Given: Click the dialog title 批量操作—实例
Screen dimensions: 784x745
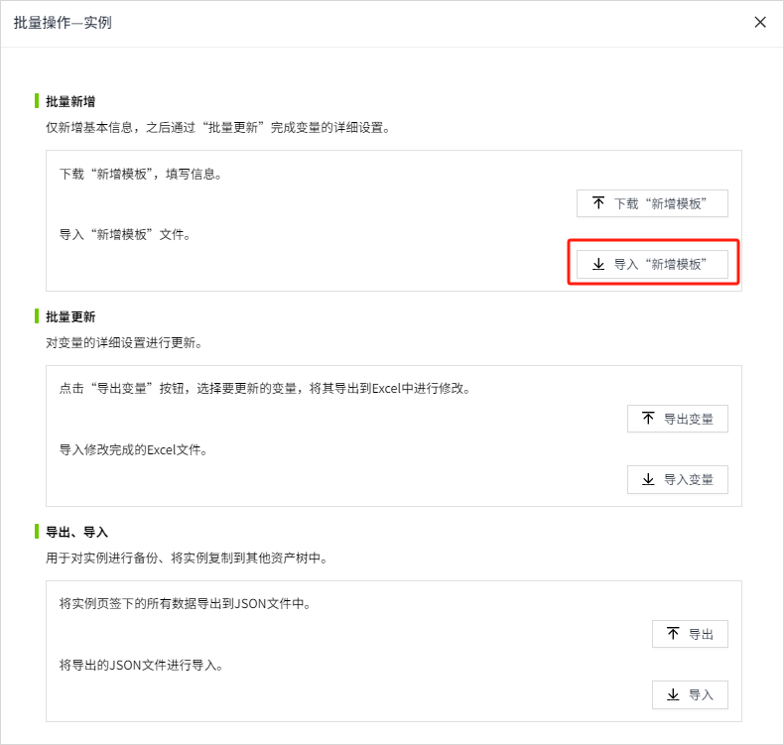Looking at the screenshot, I should pos(63,23).
